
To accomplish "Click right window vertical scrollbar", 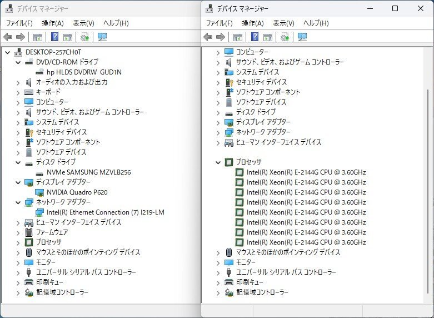I will click(428, 191).
